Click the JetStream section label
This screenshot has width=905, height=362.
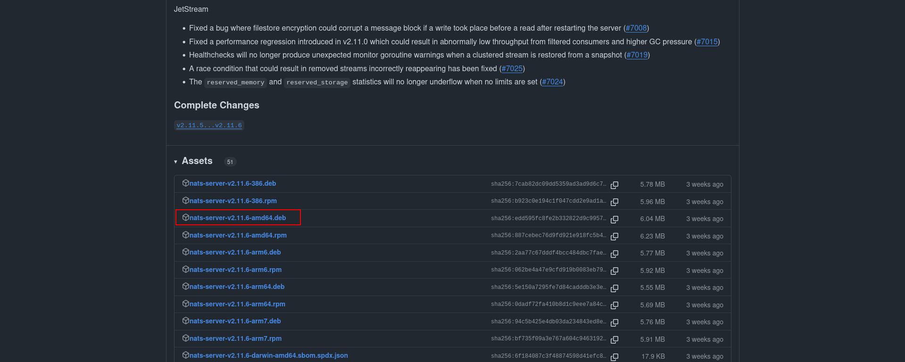pyautogui.click(x=191, y=9)
